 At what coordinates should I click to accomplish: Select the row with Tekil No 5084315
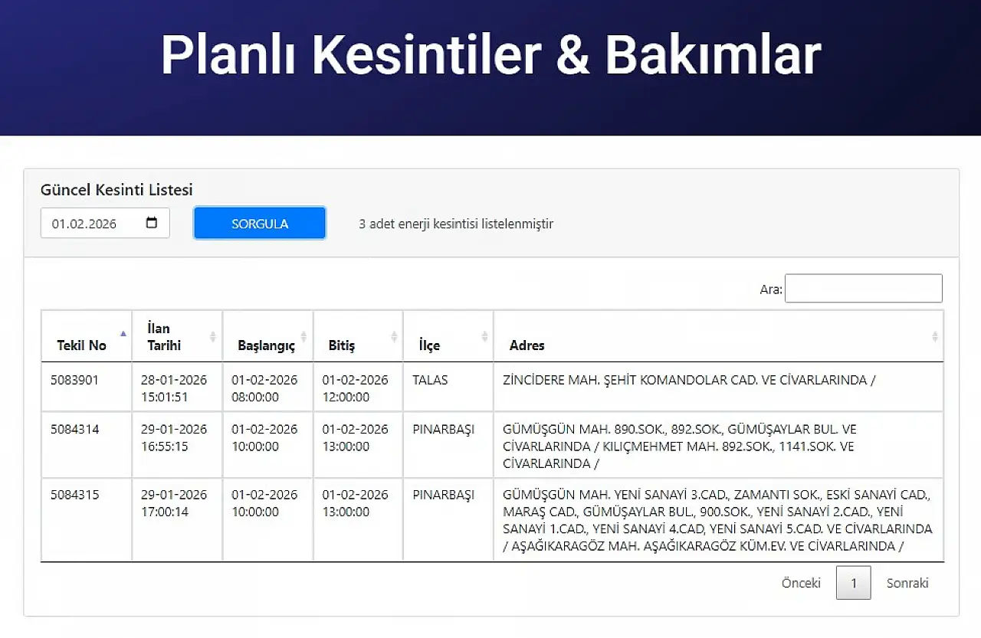pos(75,495)
